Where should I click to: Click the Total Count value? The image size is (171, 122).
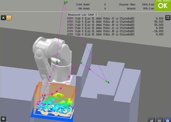[105, 5]
